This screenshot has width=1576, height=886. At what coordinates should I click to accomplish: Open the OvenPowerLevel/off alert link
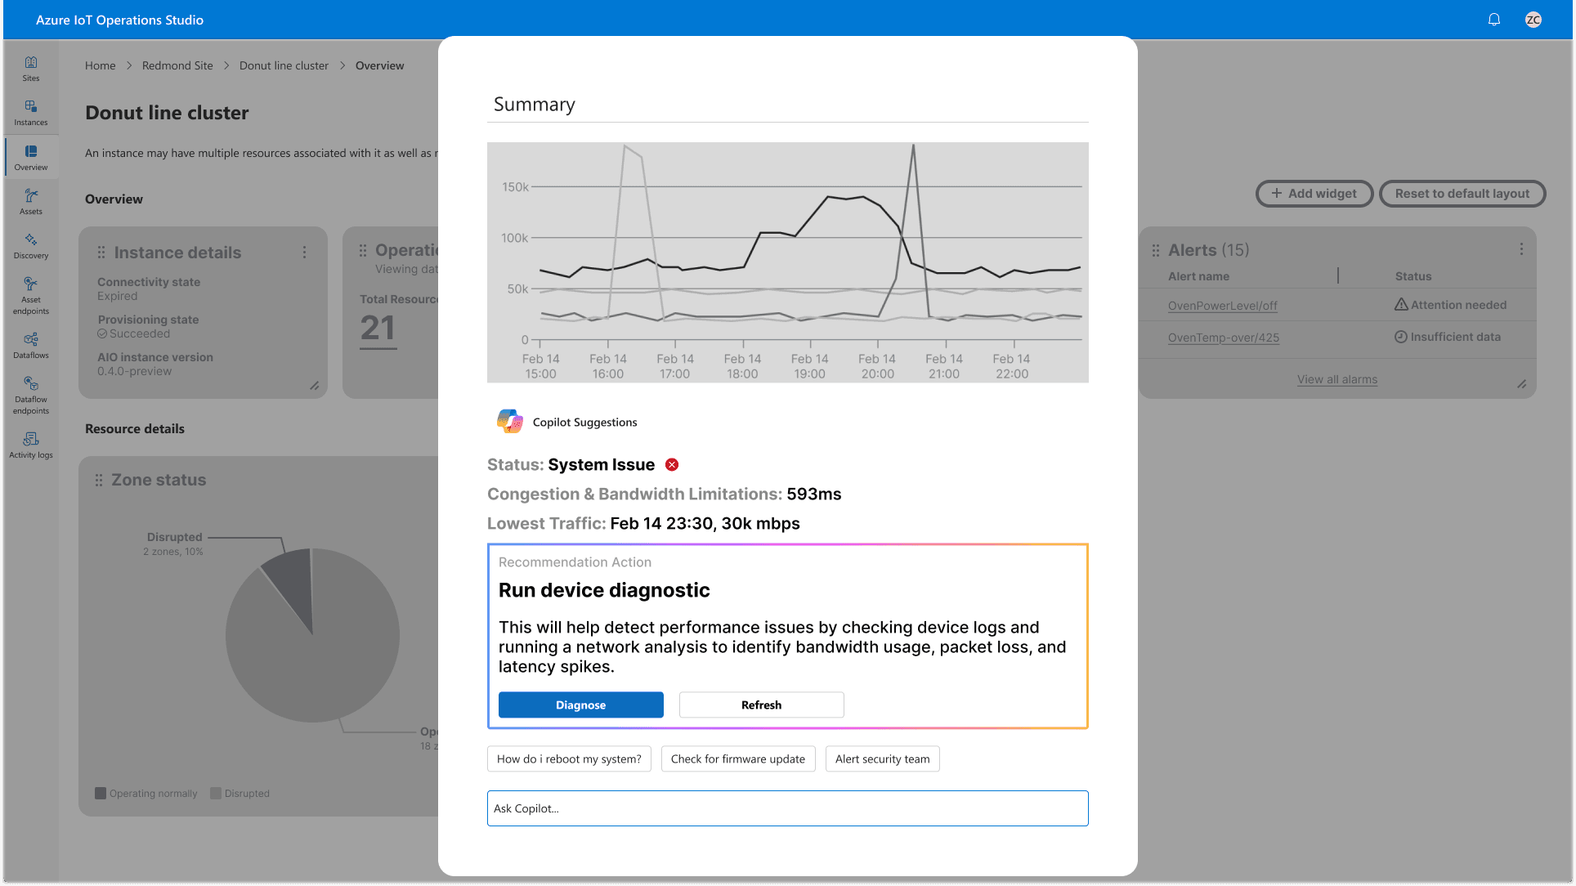coord(1222,306)
